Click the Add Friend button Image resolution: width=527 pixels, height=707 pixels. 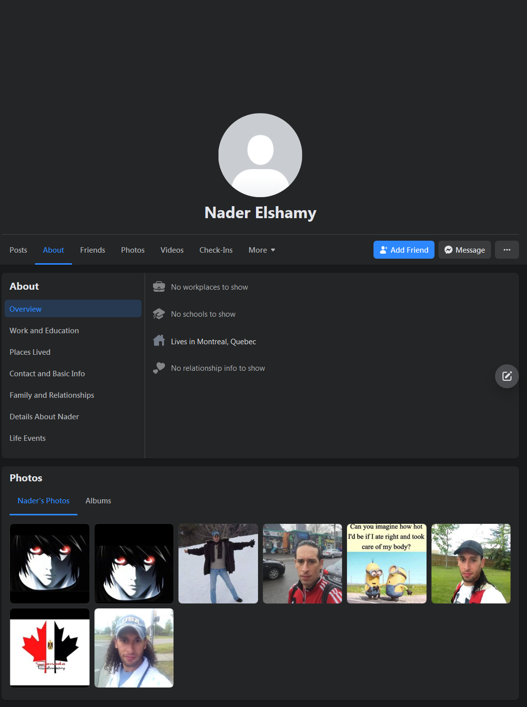click(404, 250)
